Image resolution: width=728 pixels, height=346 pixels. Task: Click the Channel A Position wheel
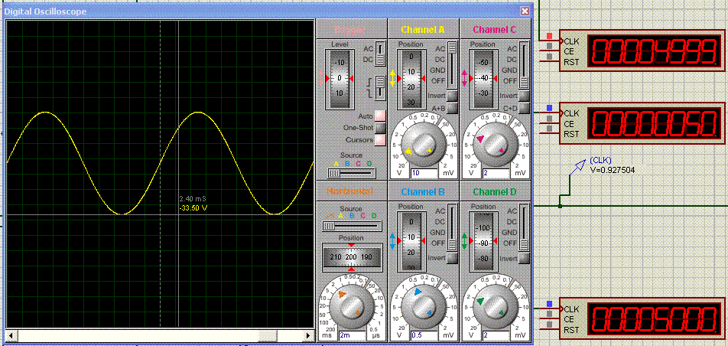coord(411,79)
